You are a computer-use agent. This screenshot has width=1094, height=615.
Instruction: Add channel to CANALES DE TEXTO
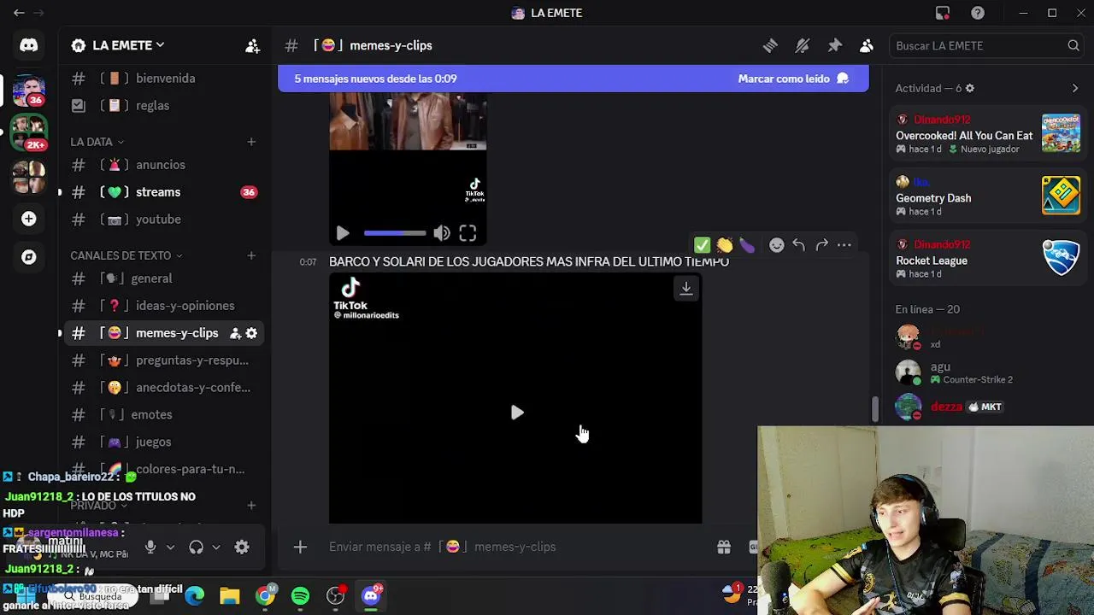tap(251, 255)
